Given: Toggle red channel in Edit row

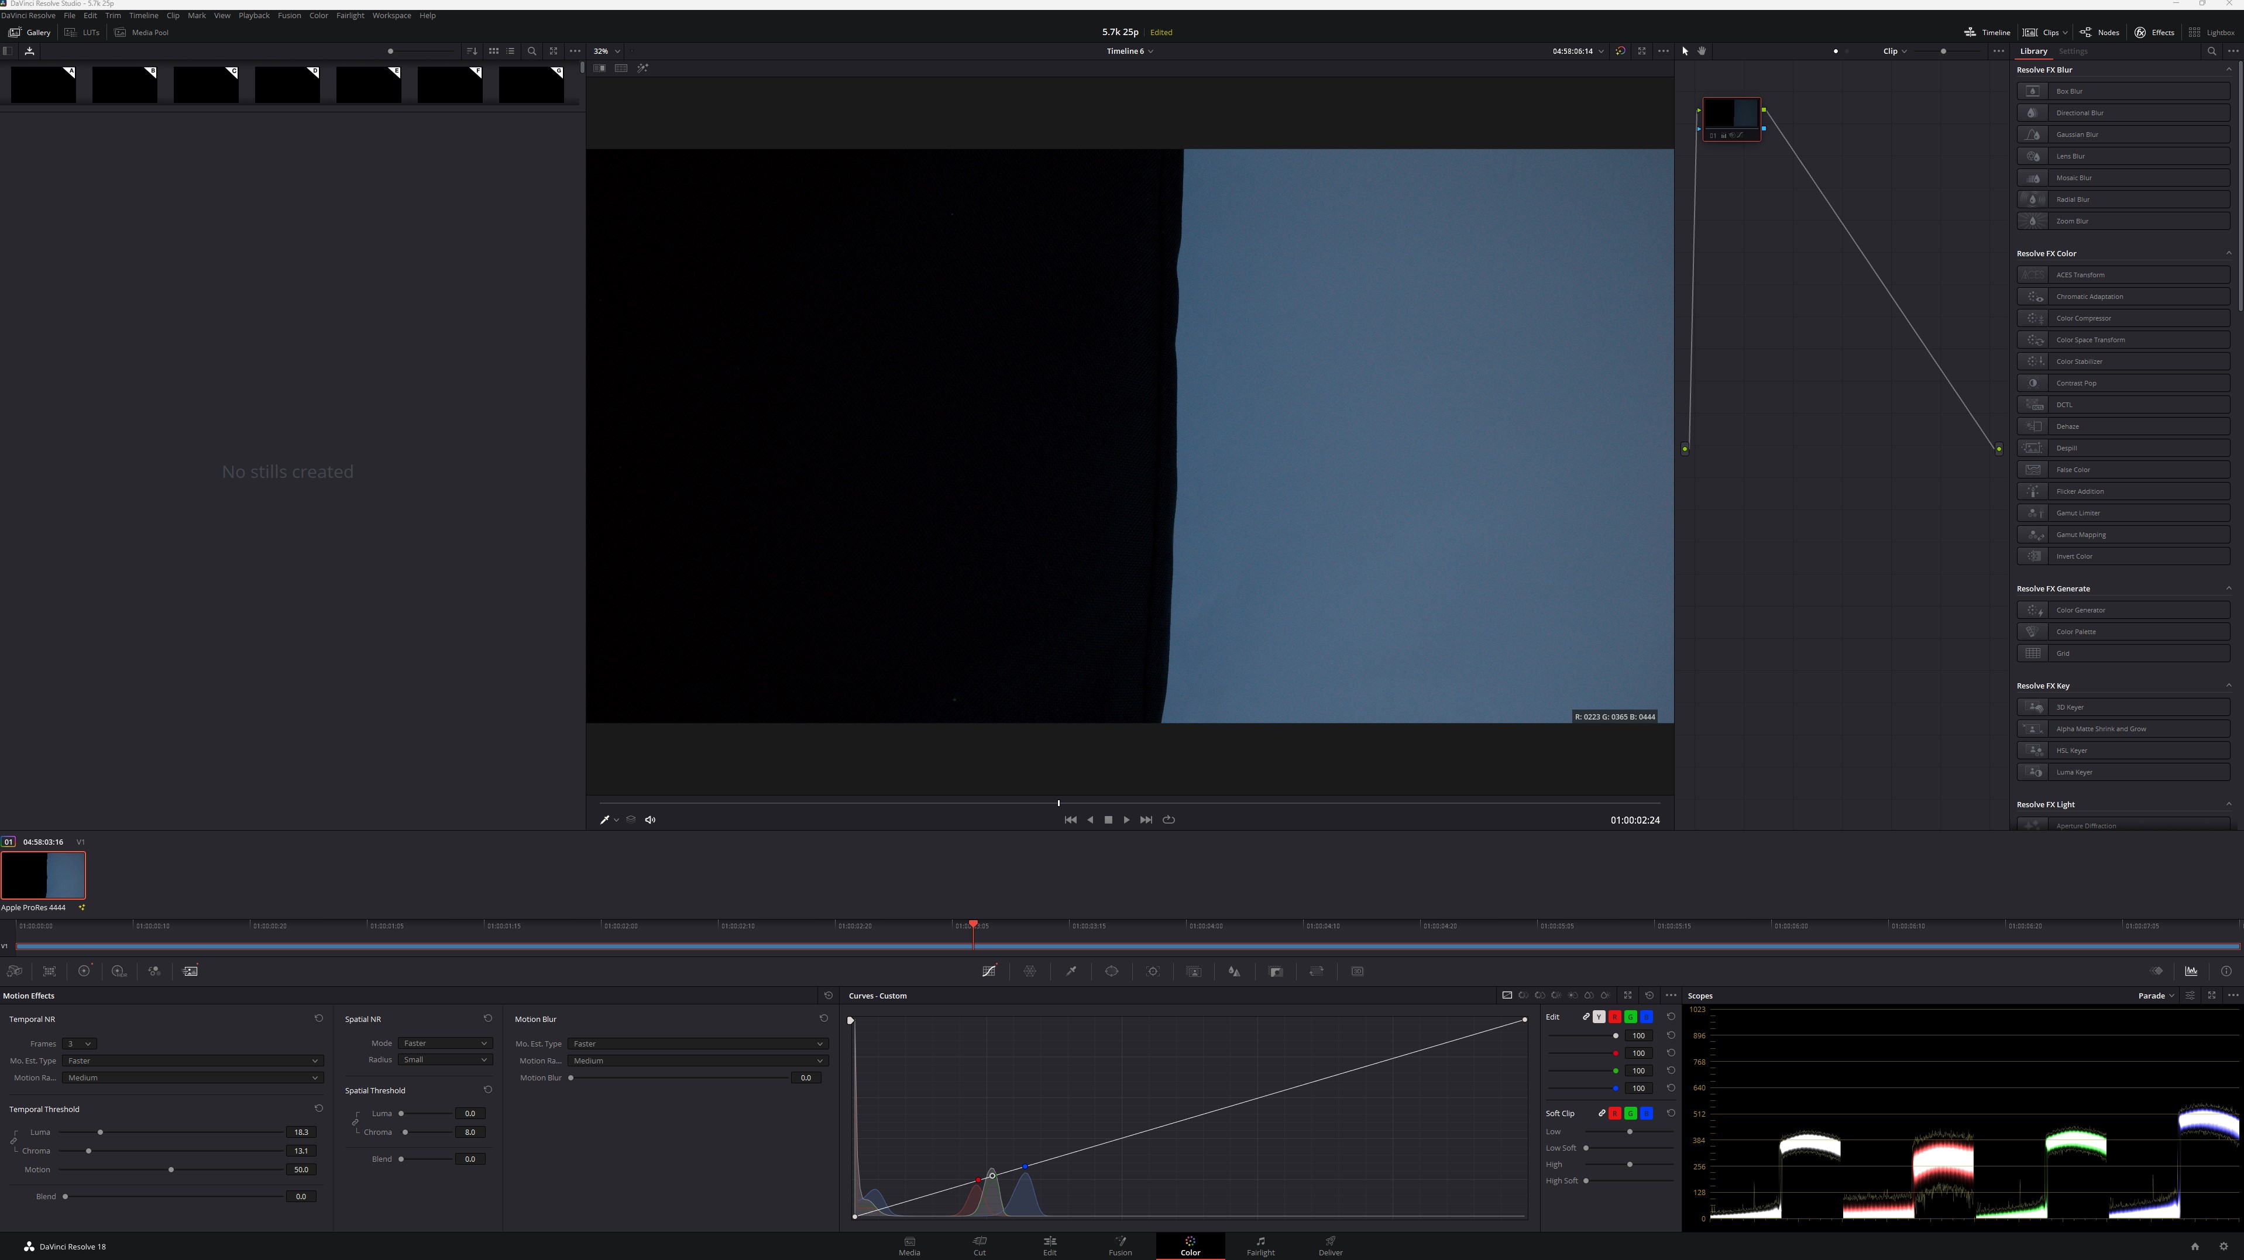Looking at the screenshot, I should (1614, 1016).
